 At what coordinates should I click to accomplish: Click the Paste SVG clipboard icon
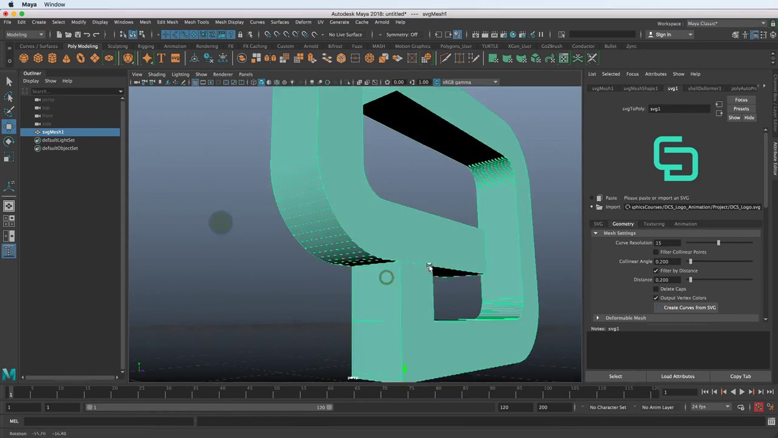599,198
